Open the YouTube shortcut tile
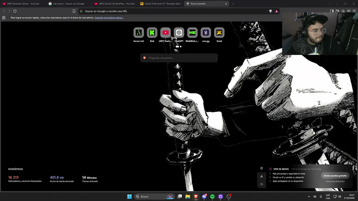This screenshot has width=358, height=201. coord(165,33)
